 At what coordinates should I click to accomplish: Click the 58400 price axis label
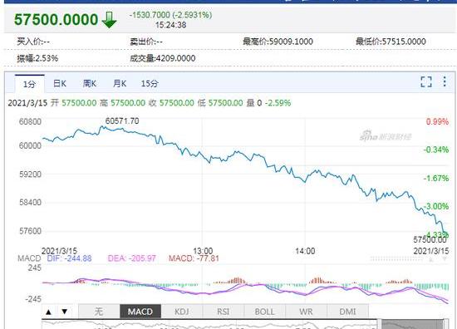(30, 202)
